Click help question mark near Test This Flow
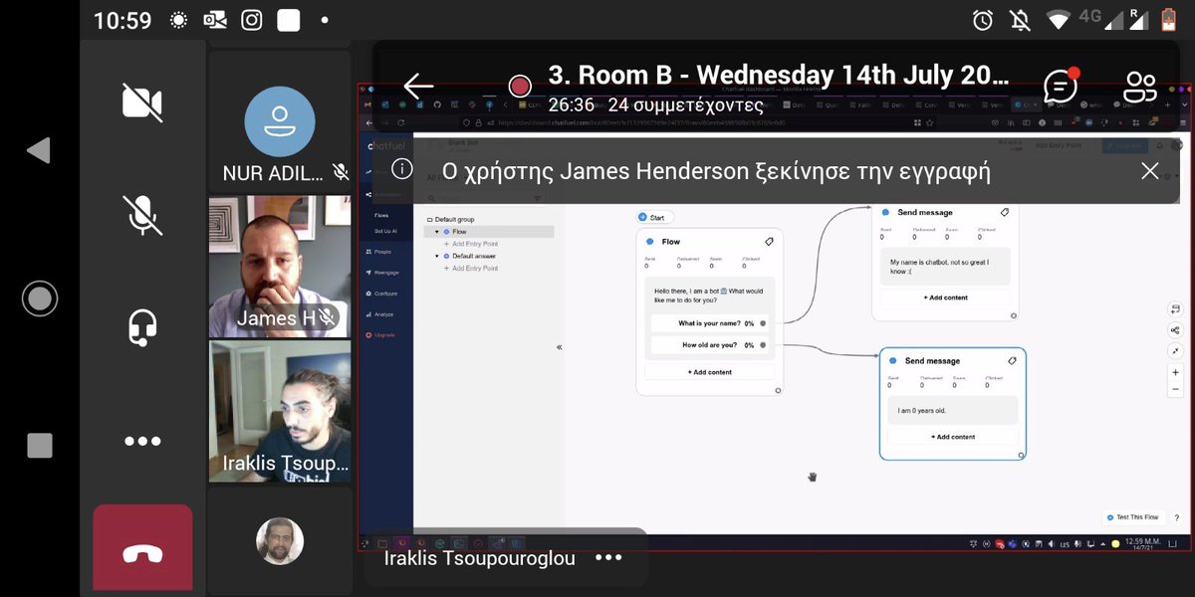The image size is (1195, 597). pyautogui.click(x=1176, y=518)
